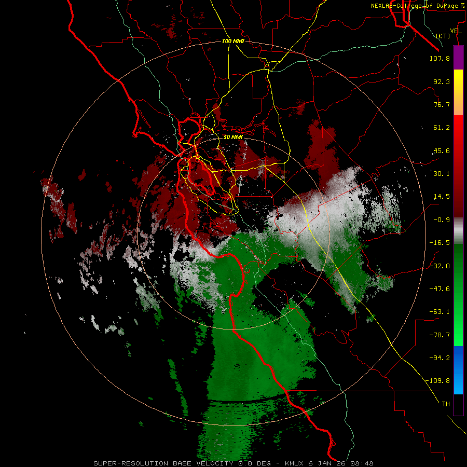Select the 107.8 legend value

[439, 58]
